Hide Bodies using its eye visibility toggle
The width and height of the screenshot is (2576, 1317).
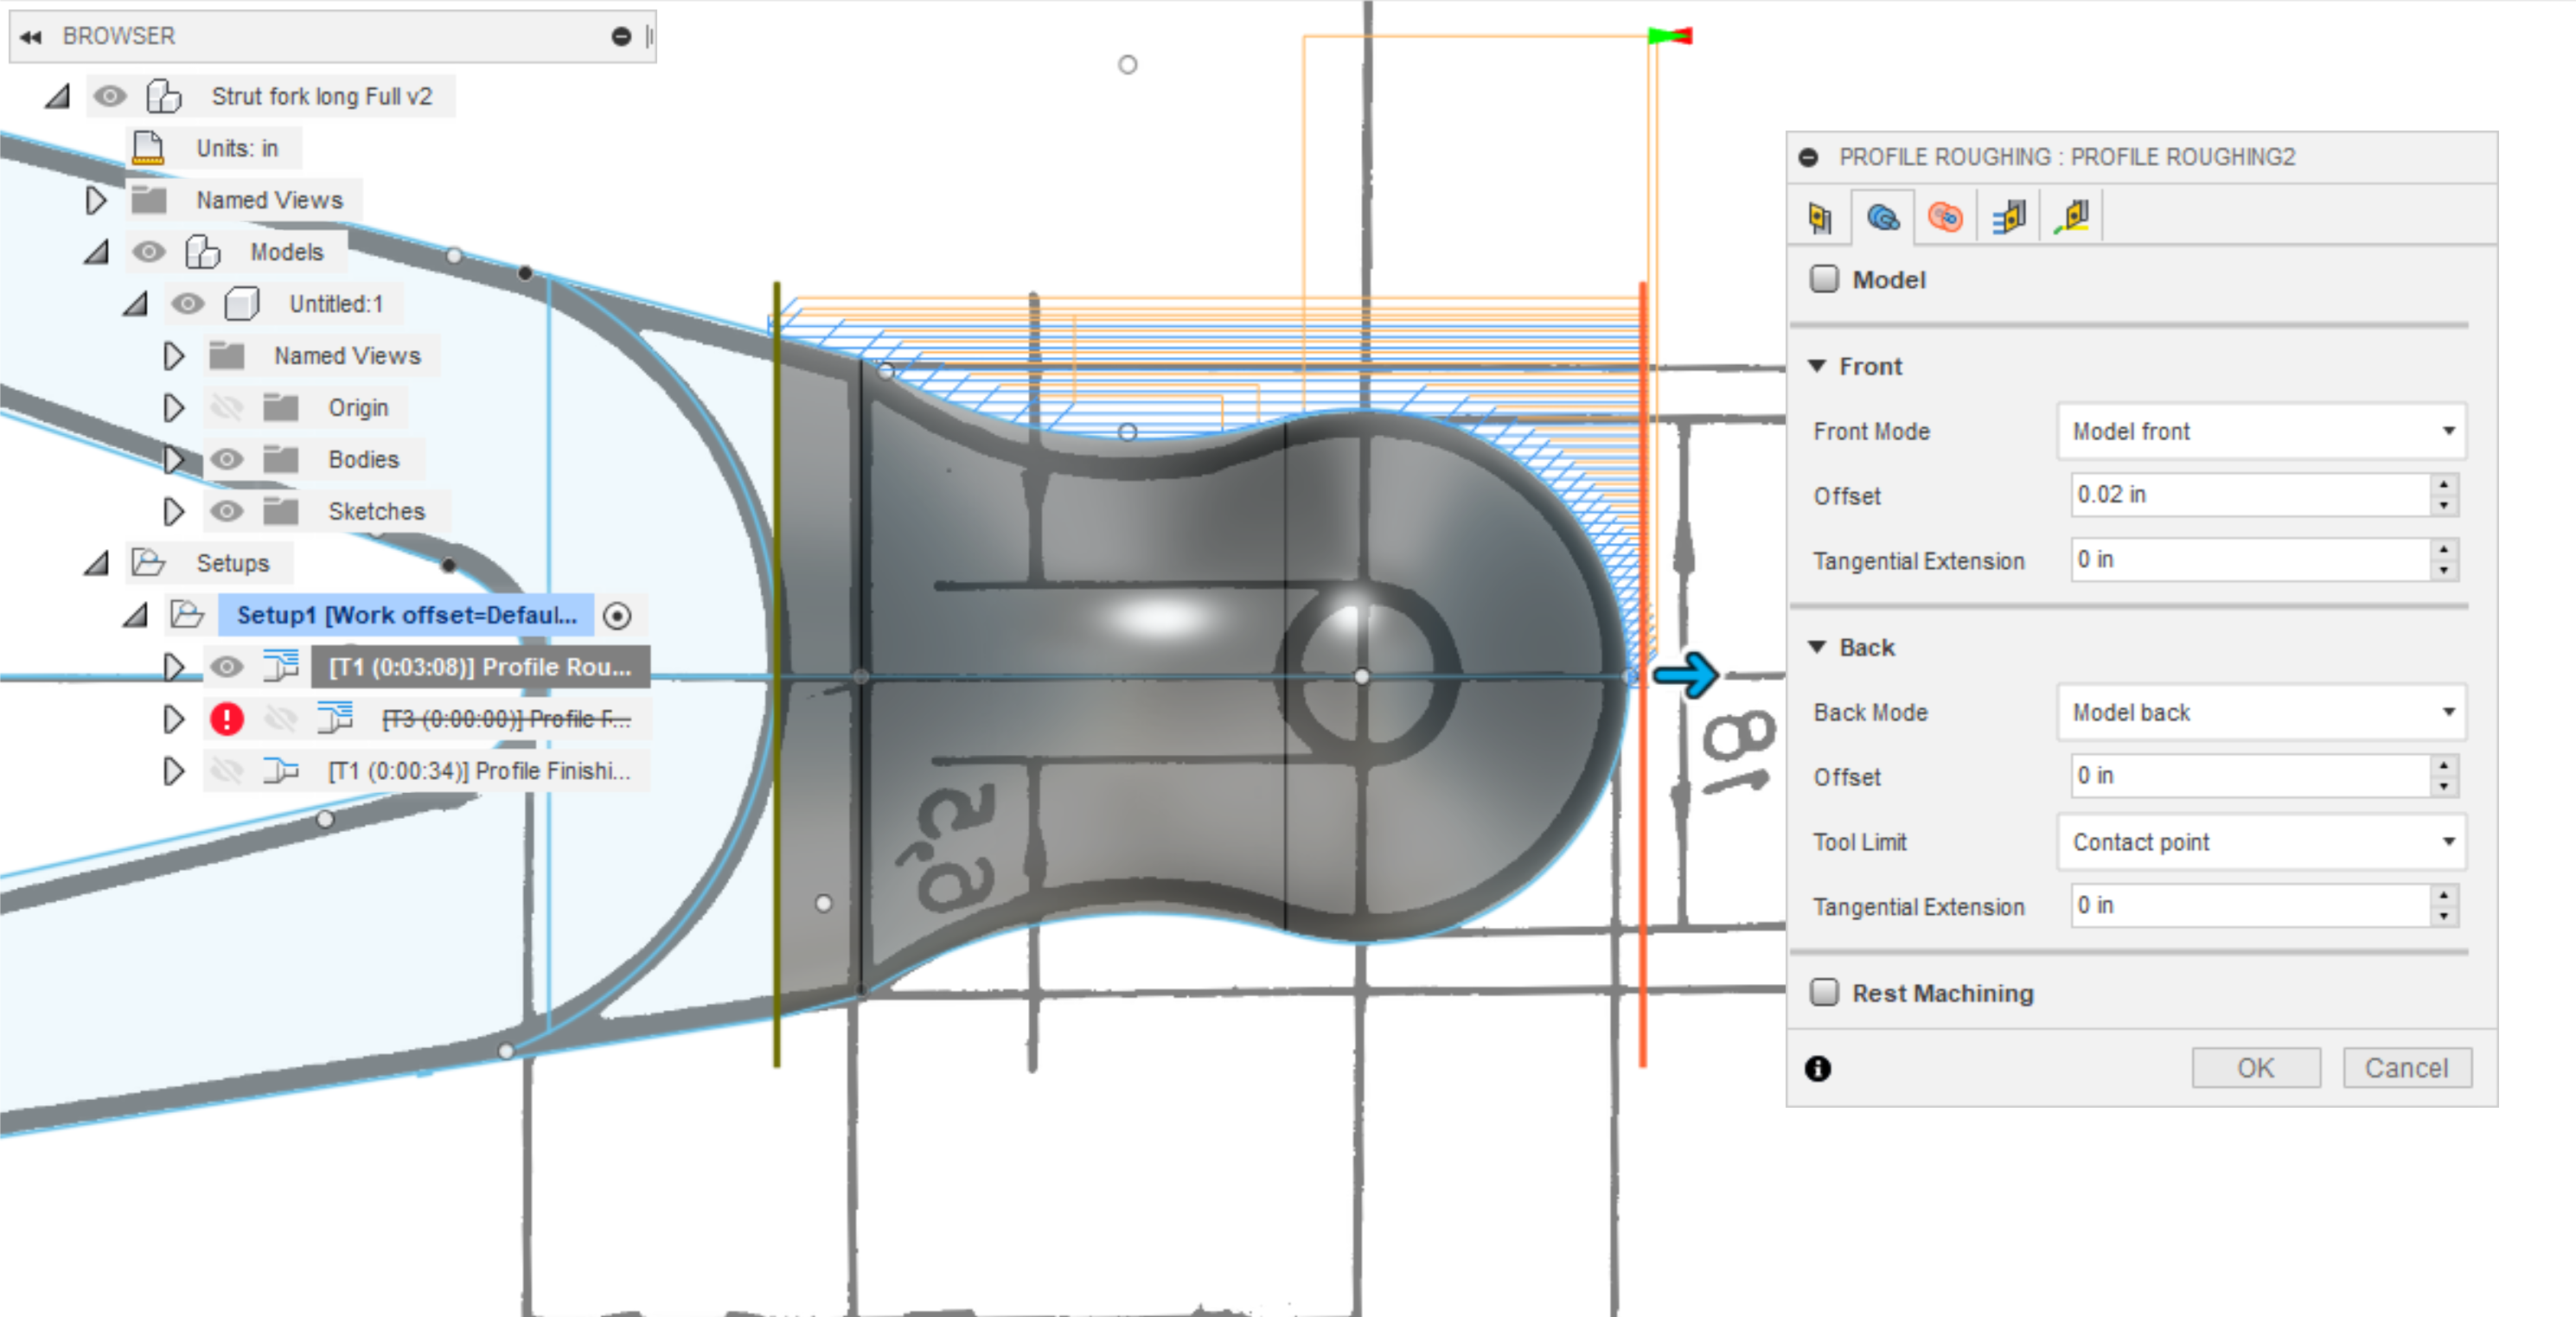228,458
